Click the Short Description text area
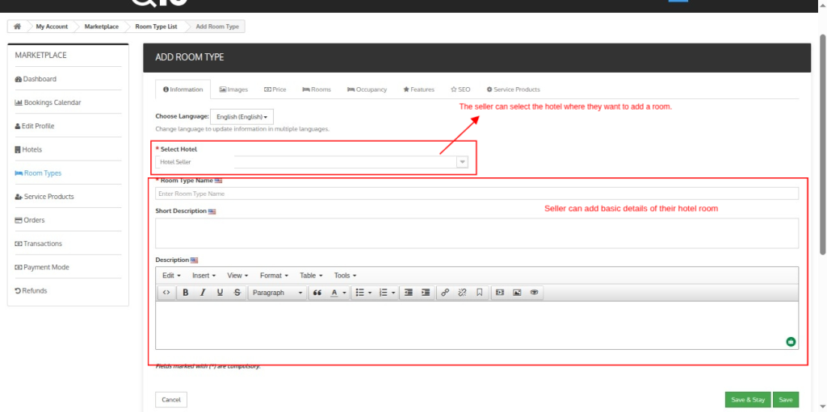The width and height of the screenshot is (827, 412). 476,233
